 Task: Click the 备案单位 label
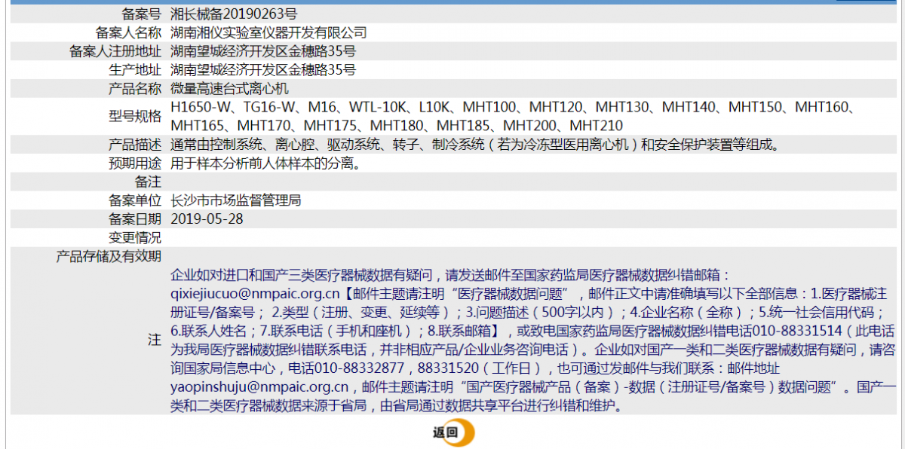[135, 200]
